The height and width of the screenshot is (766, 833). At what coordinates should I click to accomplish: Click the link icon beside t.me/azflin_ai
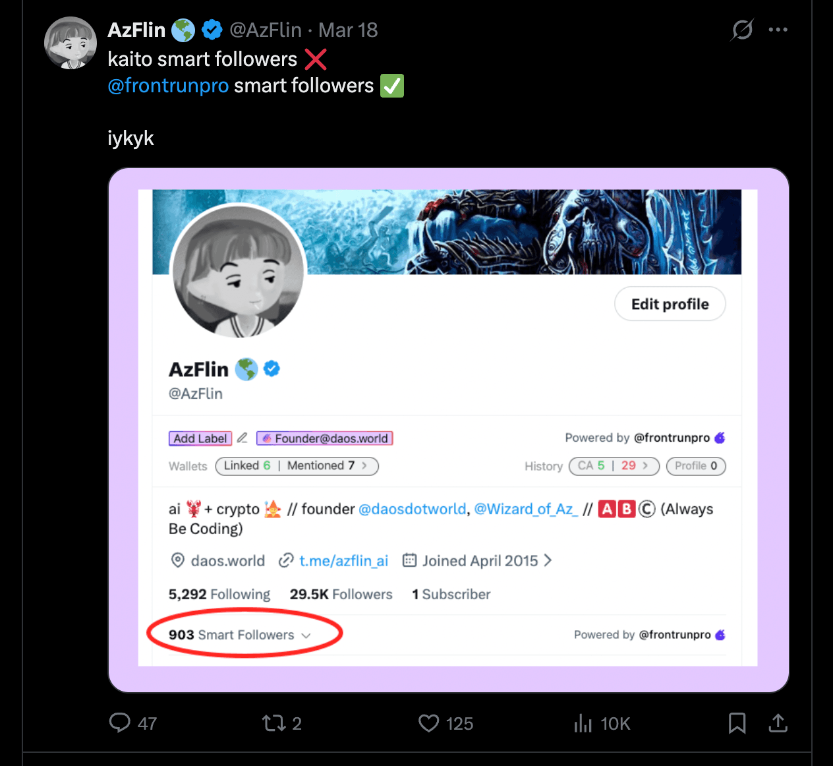coord(286,560)
